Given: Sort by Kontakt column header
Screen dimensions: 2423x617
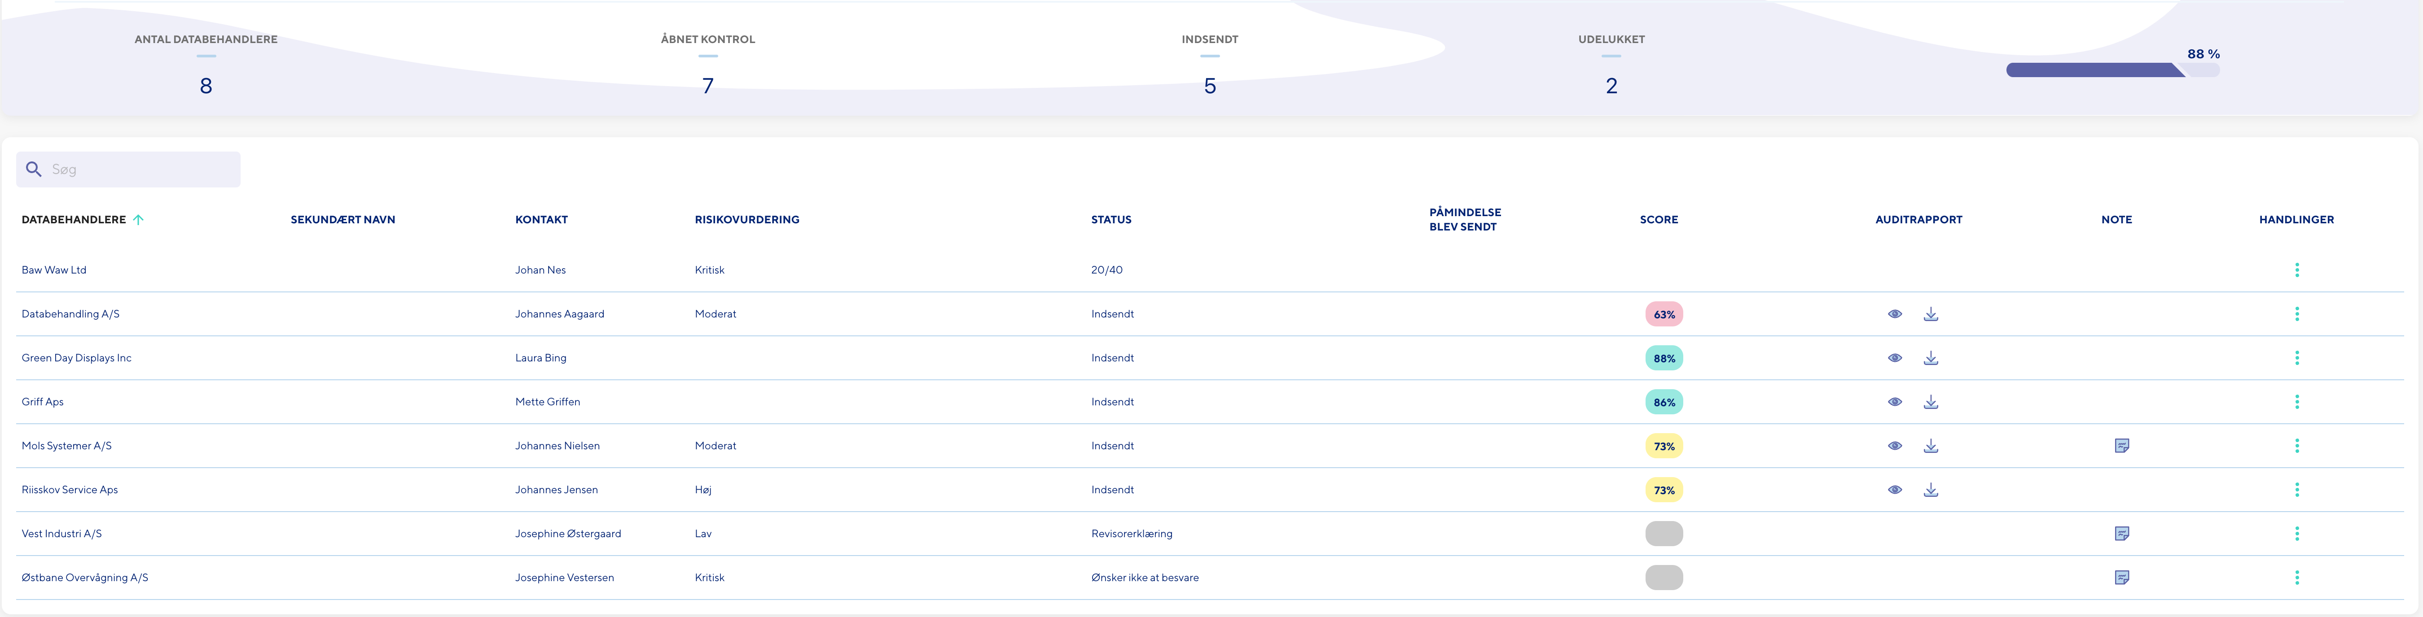Looking at the screenshot, I should 541,220.
